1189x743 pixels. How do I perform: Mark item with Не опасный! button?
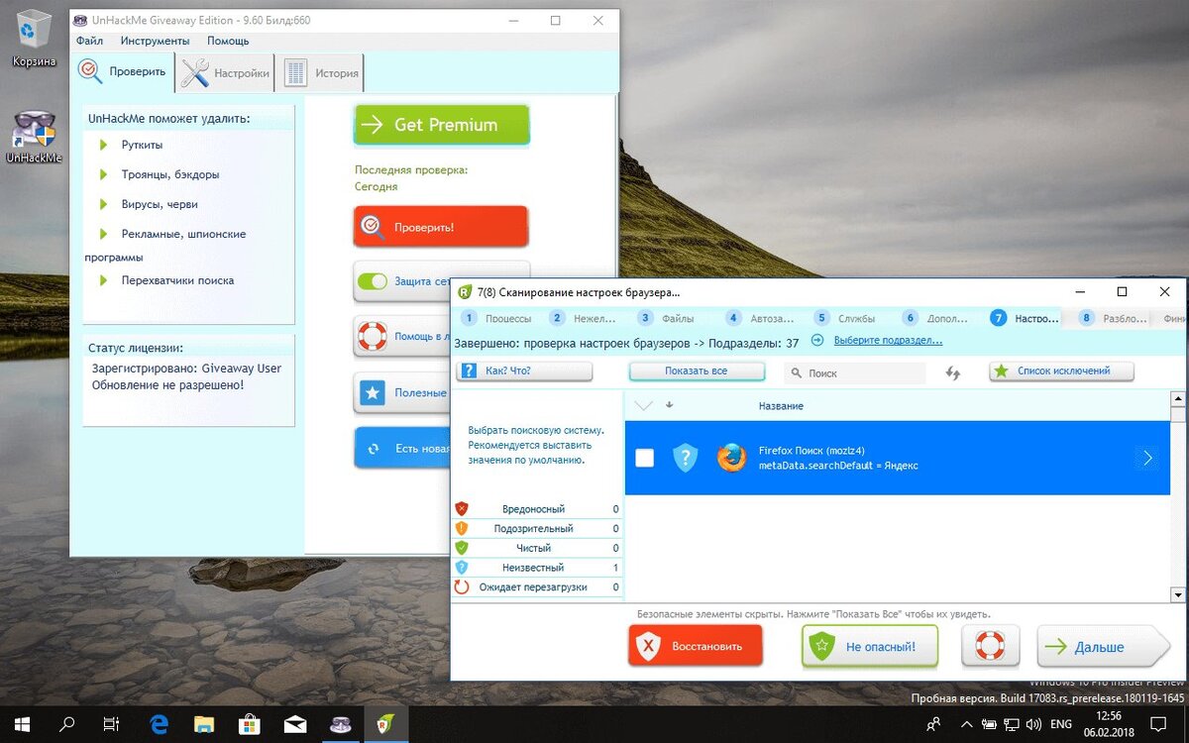click(870, 646)
